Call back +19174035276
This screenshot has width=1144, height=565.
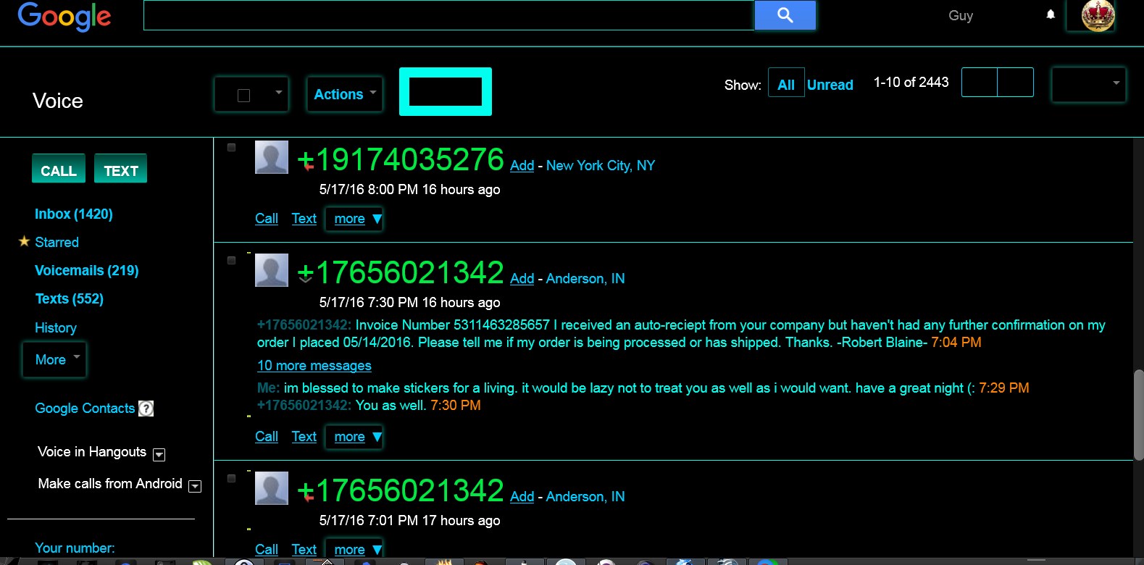click(x=267, y=219)
